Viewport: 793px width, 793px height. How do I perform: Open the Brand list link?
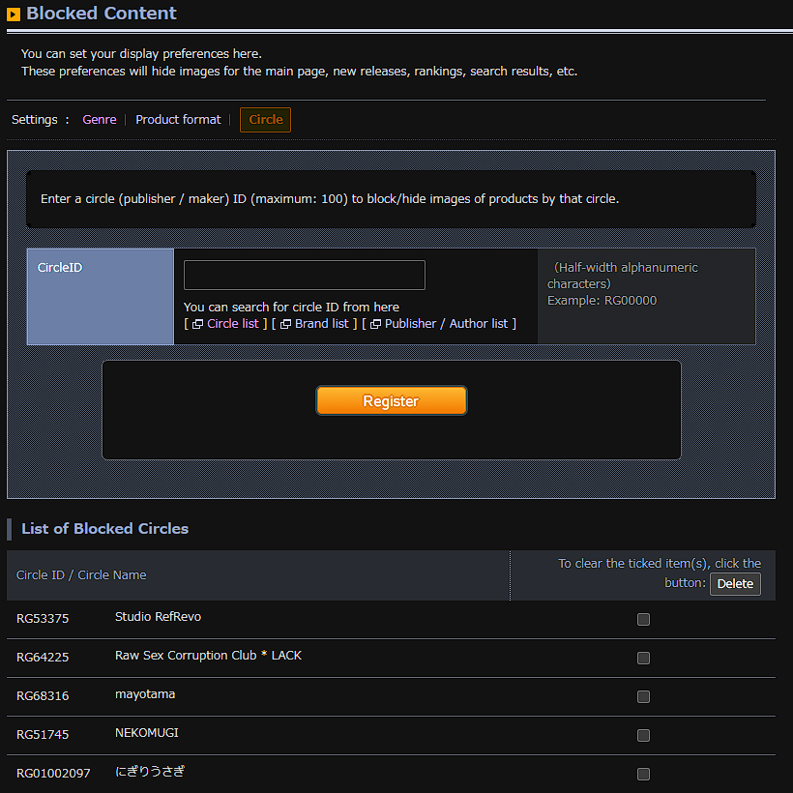point(322,324)
